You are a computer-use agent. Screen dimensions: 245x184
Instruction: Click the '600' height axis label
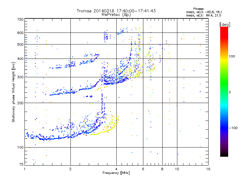[x=20, y=33]
